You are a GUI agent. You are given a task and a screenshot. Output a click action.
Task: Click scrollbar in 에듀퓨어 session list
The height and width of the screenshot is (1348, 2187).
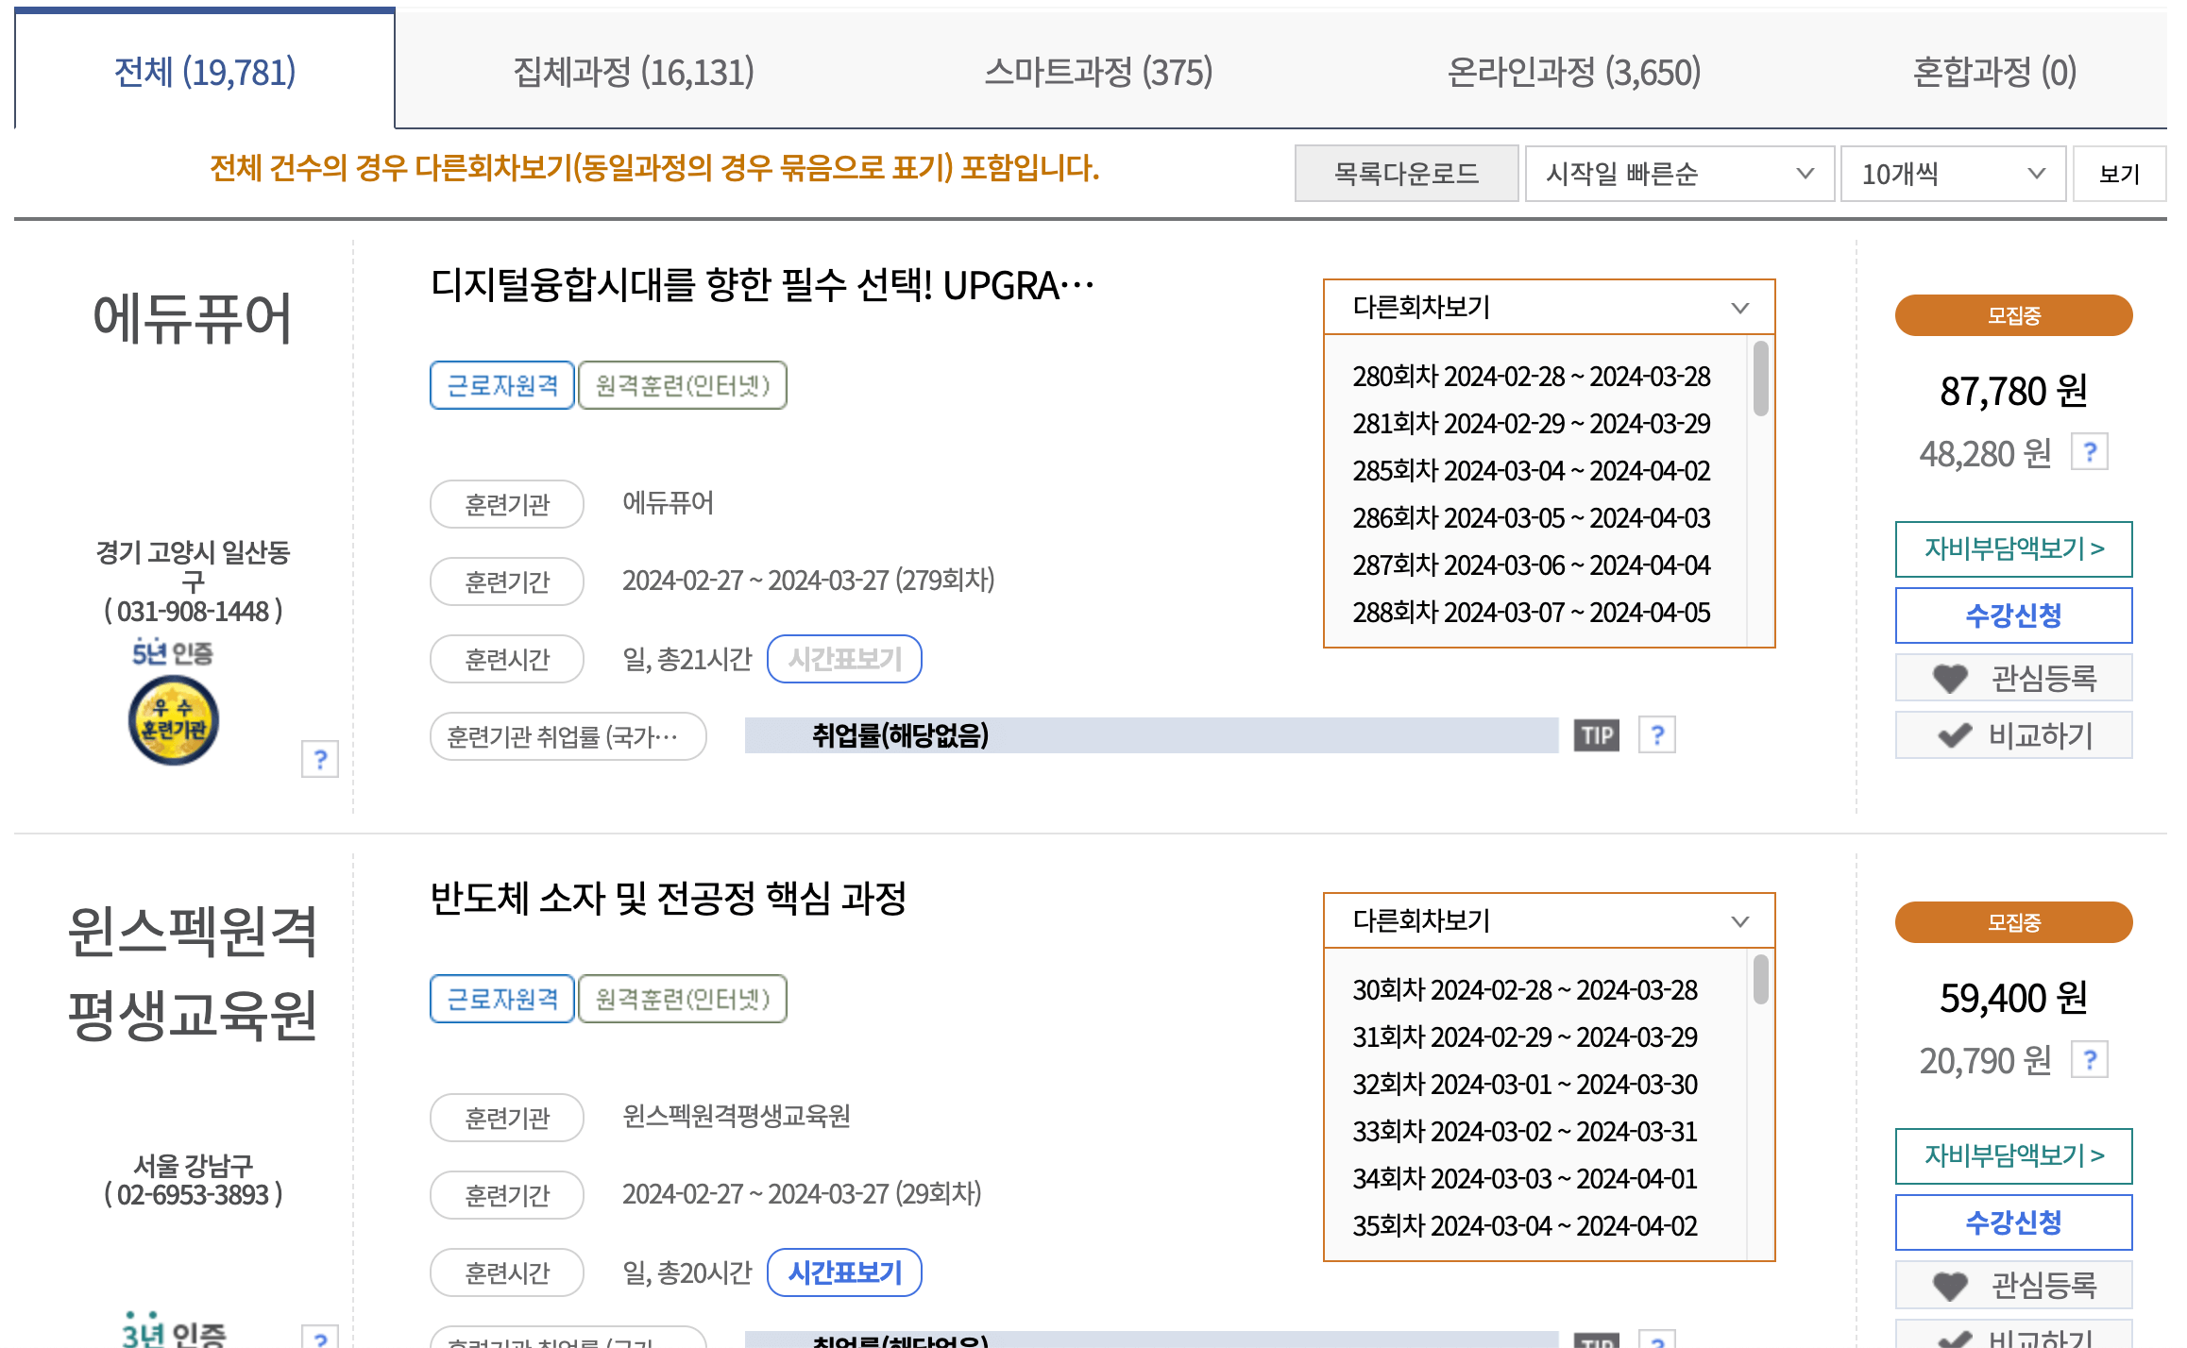point(1760,379)
